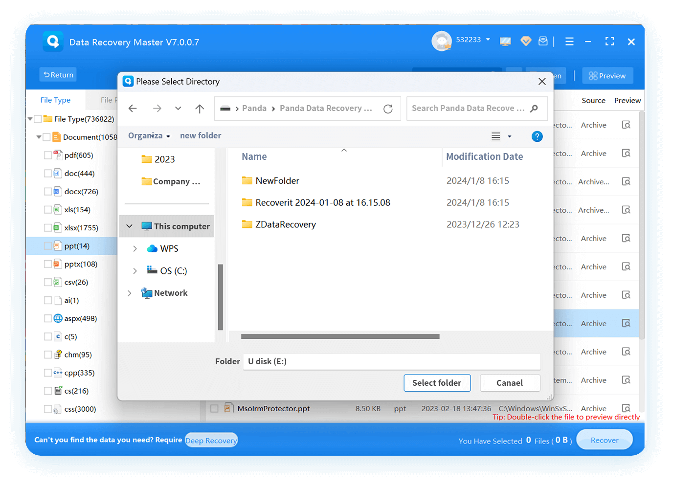Preview icon on MsoIrmProtector.ppt row
Image resolution: width=673 pixels, height=487 pixels.
pyautogui.click(x=626, y=408)
